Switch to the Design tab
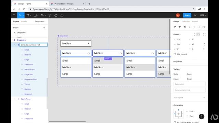 point(176,21)
